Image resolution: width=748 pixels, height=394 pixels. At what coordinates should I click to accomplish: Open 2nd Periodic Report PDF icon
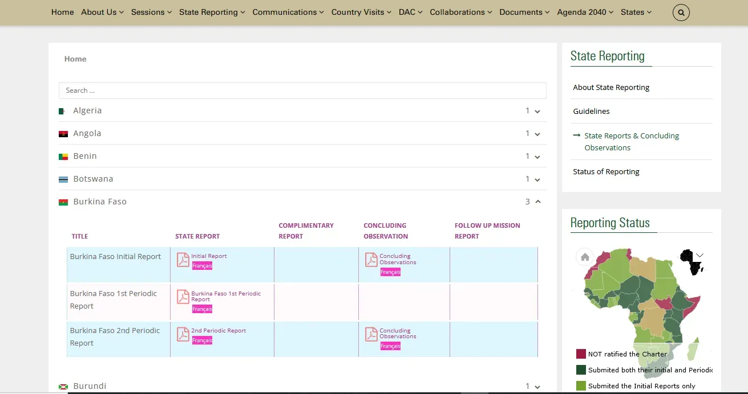183,334
